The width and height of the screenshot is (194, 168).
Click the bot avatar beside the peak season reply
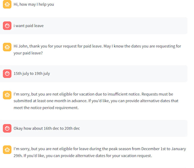coord(7,150)
